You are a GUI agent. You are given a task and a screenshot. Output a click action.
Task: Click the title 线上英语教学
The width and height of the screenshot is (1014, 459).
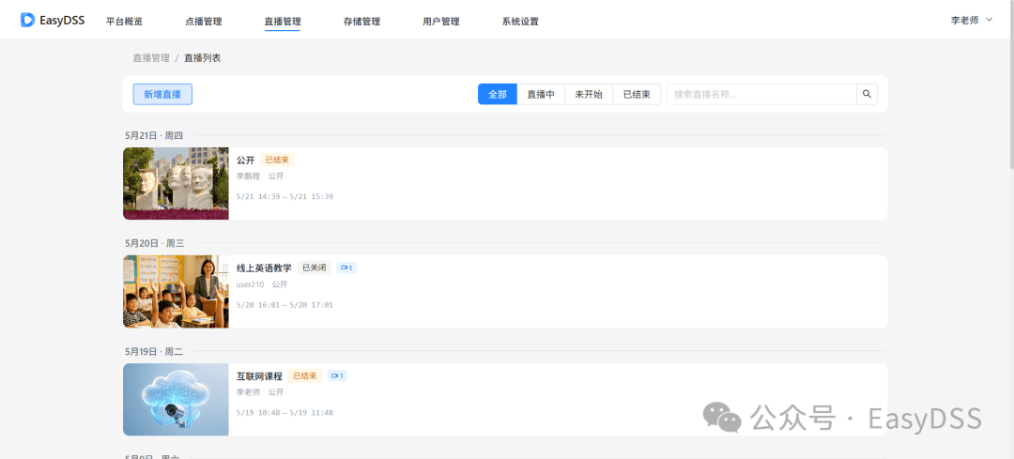[x=264, y=268]
